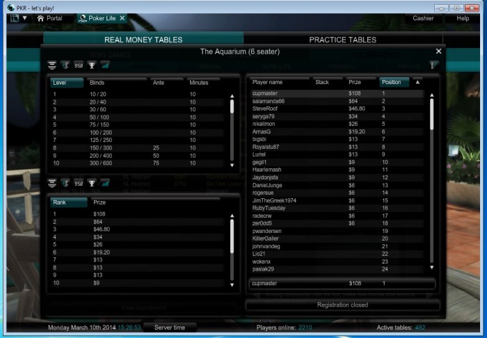Click the trophy icon above the Level table
Viewport: 487px width, 338px height.
coord(92,65)
